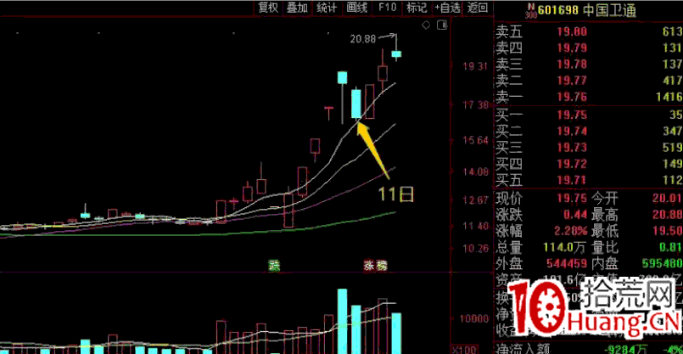Screen dimensions: 683x354
Task: Click 买一 bid price 19.75
Action: (574, 115)
